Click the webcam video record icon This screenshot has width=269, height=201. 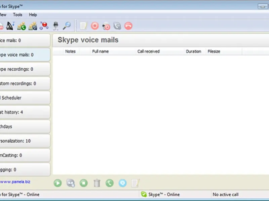[x=106, y=26]
